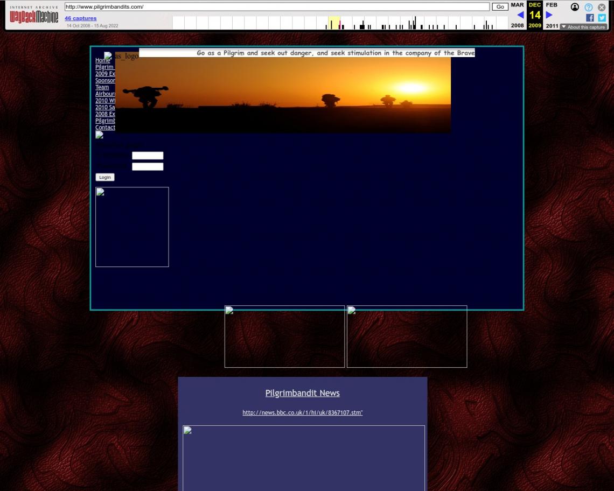Open the Wayback help question-mark icon
The width and height of the screenshot is (614, 491).
pyautogui.click(x=589, y=7)
